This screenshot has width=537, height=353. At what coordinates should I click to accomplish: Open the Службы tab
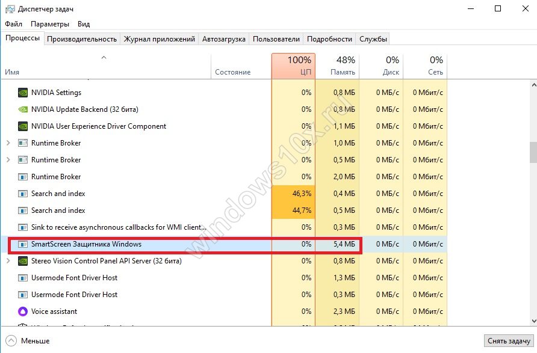(373, 39)
